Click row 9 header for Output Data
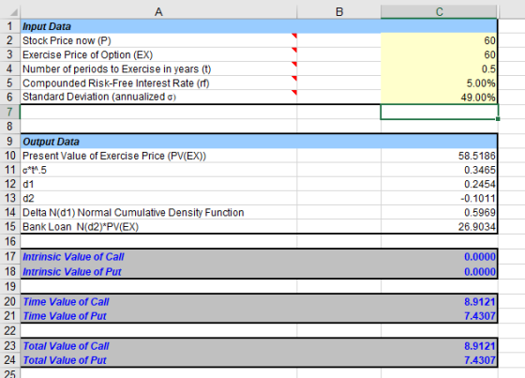This screenshot has width=525, height=378. point(9,141)
